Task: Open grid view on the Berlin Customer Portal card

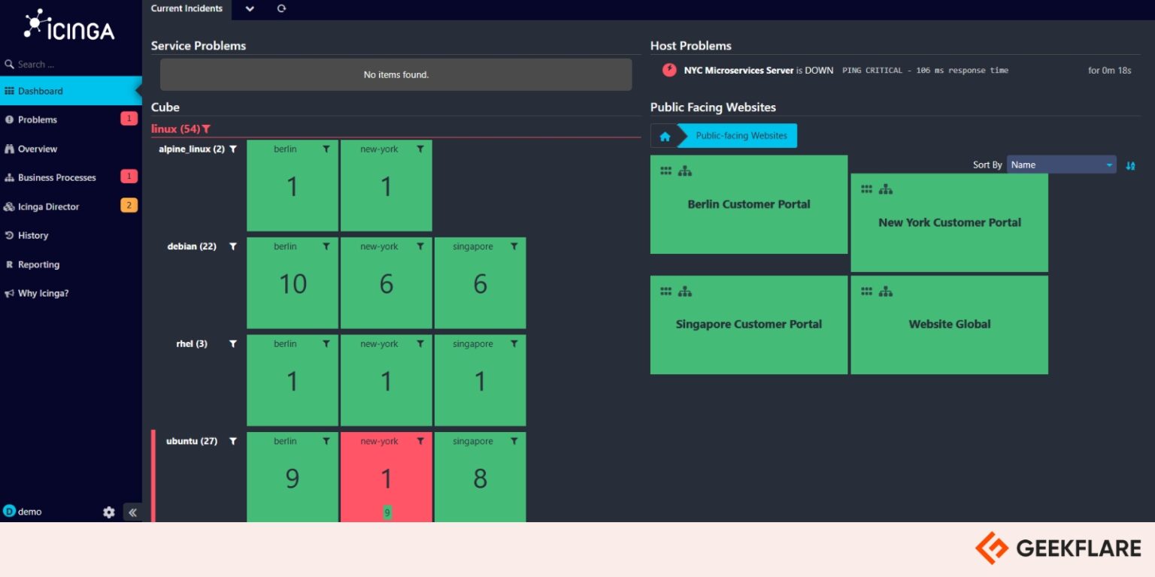Action: pyautogui.click(x=665, y=170)
